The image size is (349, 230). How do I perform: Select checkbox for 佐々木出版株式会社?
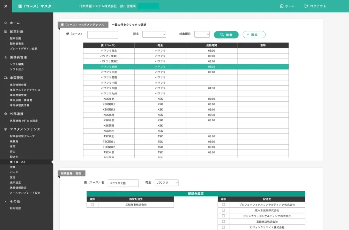coord(223,210)
